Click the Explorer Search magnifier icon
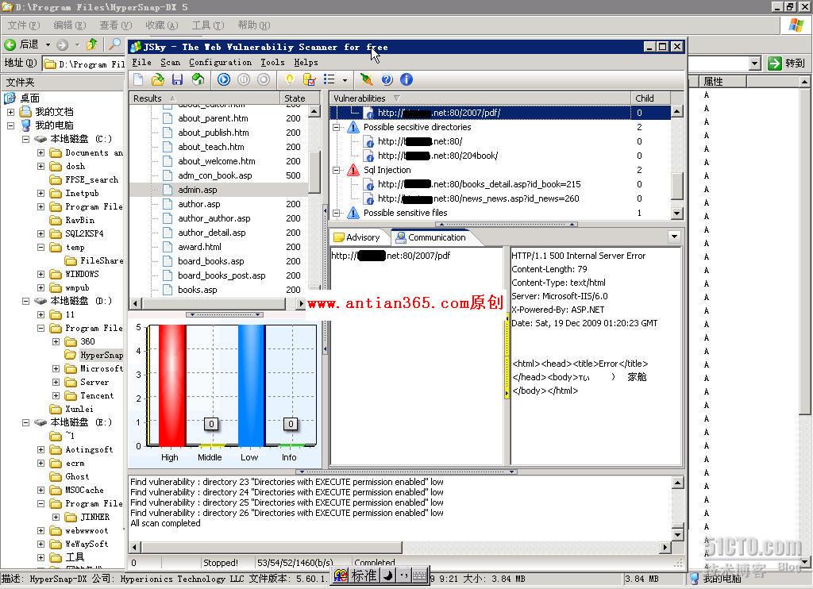This screenshot has height=589, width=813. (114, 44)
